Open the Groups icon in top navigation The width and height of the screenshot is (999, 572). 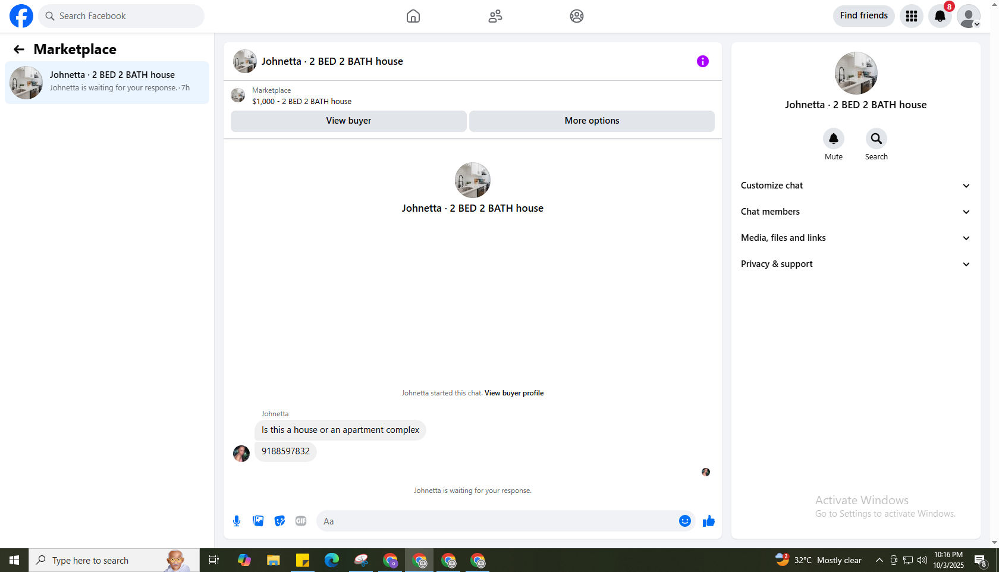coord(577,16)
